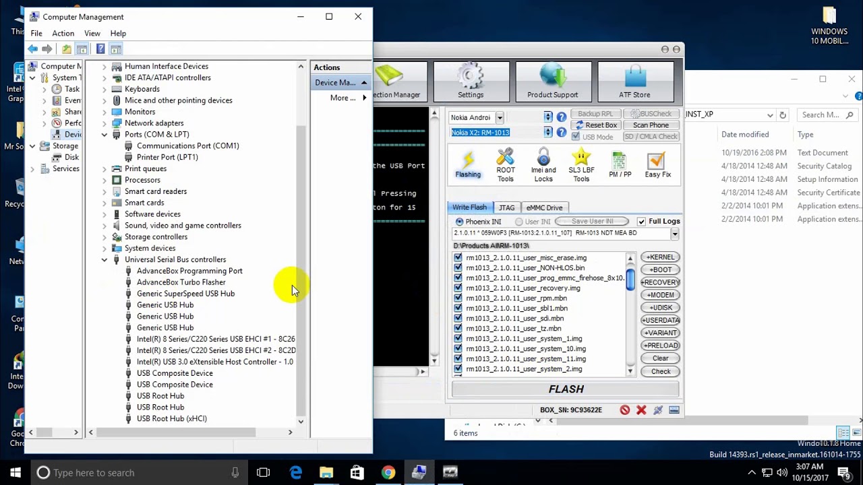Click the Help icon in Computer Management toolbar
The width and height of the screenshot is (863, 485).
tap(100, 49)
